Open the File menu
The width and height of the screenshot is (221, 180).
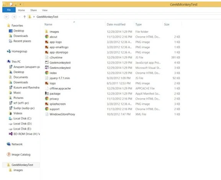[9, 10]
